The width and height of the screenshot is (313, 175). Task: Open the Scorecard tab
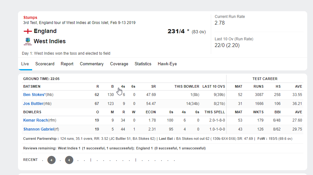tap(45, 64)
